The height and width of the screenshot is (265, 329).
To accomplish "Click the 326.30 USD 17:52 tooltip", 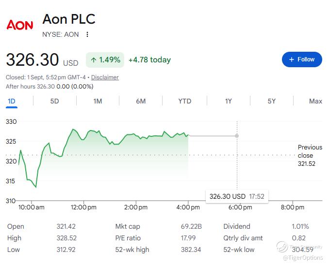I will pyautogui.click(x=237, y=196).
